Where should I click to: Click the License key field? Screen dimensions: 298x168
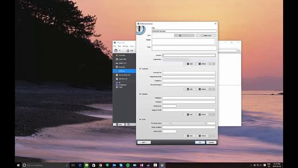tap(189, 59)
